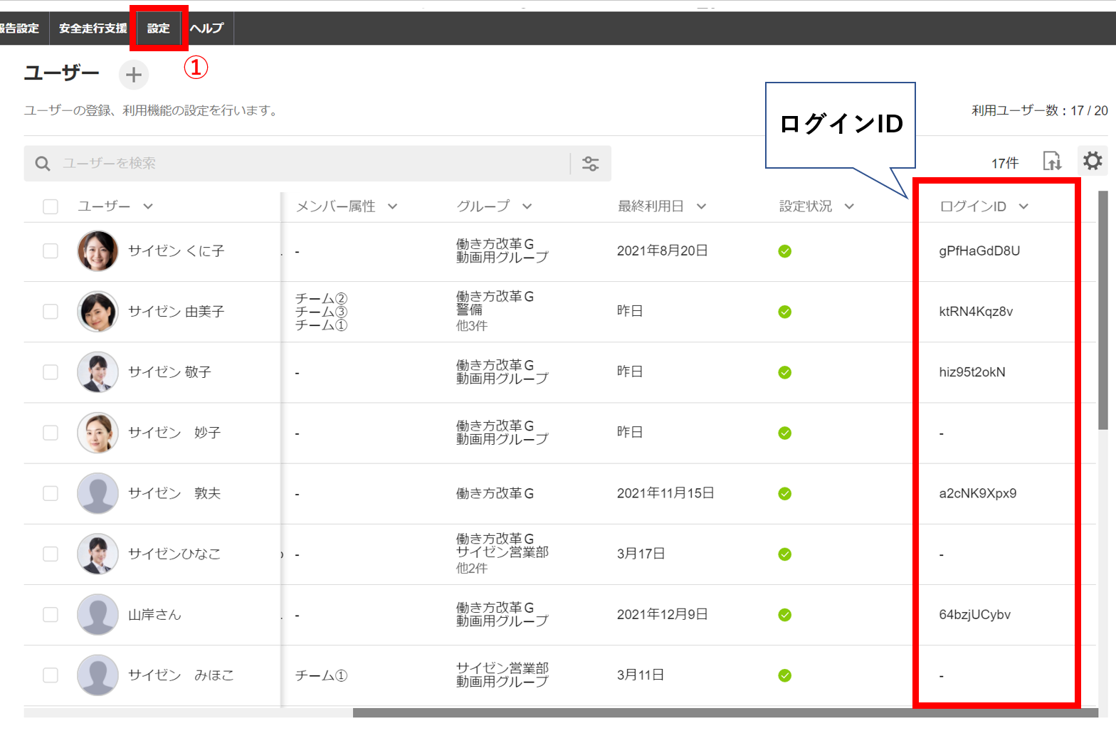Open avatar of サイゼンひなこ
Image resolution: width=1116 pixels, height=733 pixels.
[98, 554]
